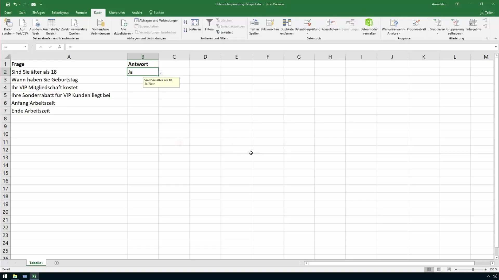
Task: Click the Teilen share button
Action: pyautogui.click(x=487, y=13)
